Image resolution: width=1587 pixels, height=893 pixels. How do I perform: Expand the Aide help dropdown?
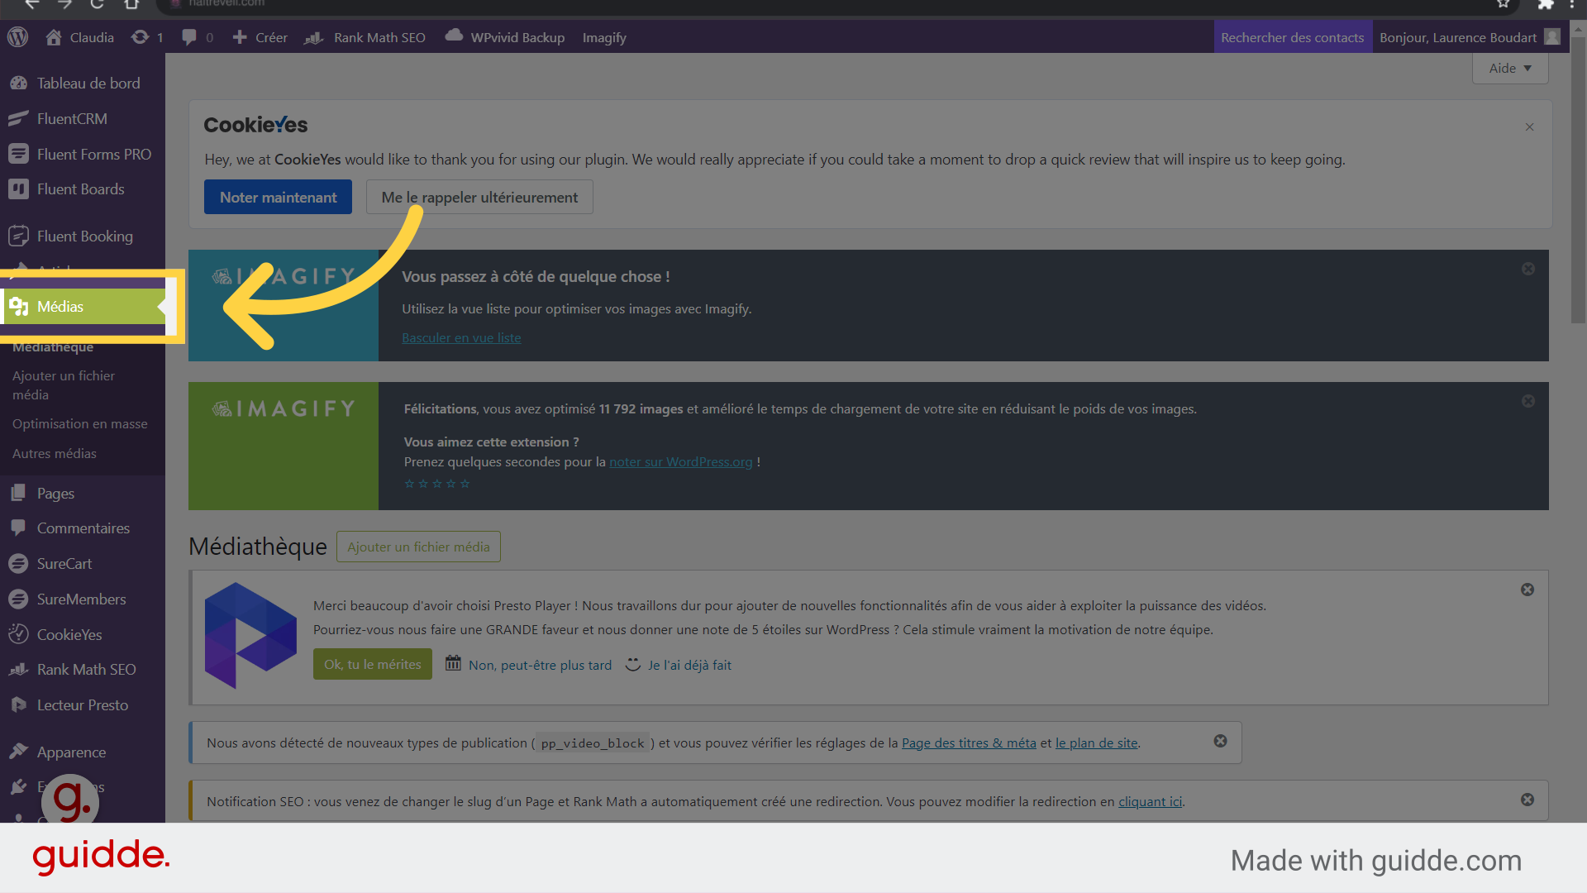(1510, 68)
